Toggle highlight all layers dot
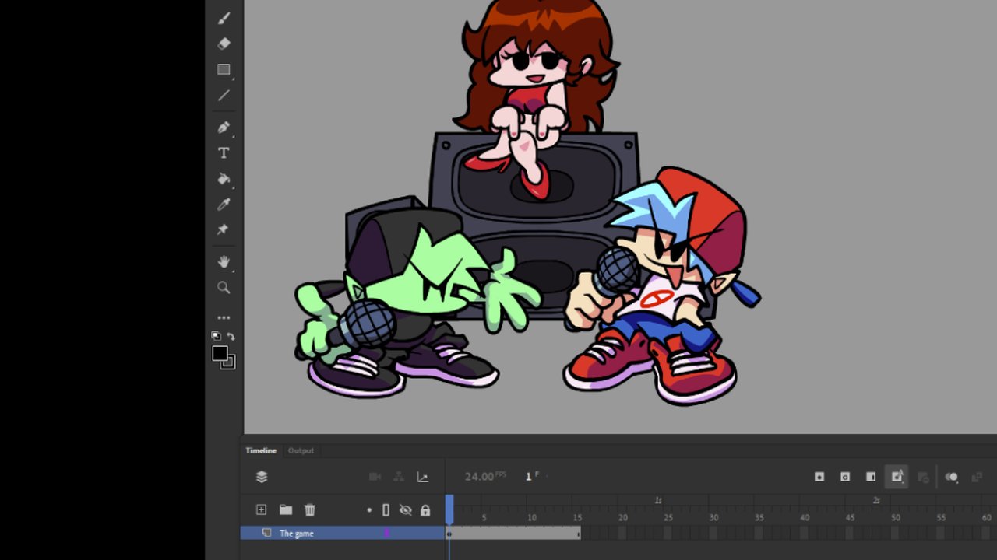 369,510
